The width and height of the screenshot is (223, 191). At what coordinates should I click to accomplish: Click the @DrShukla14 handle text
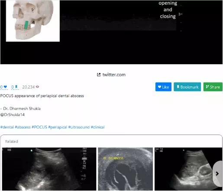13,115
